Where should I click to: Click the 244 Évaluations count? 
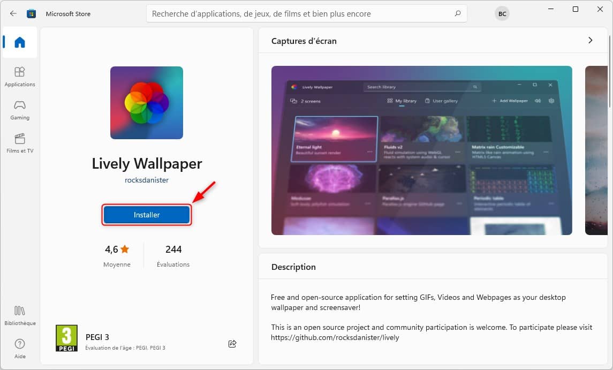(173, 256)
